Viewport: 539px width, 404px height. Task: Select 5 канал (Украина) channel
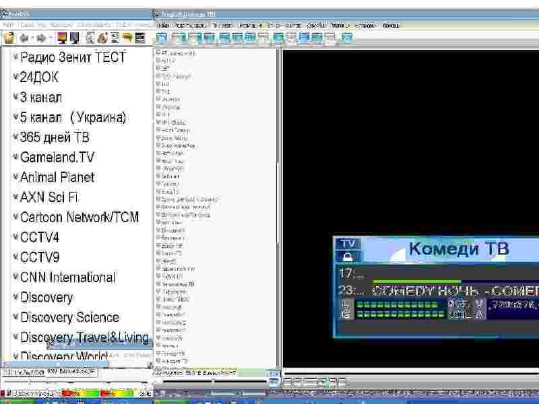(73, 117)
